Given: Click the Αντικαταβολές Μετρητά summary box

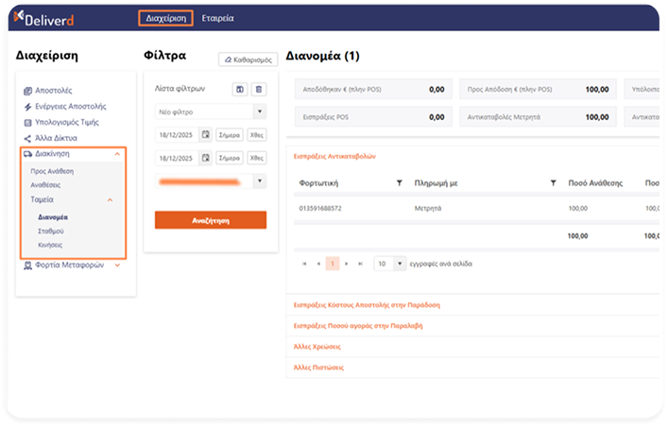Looking at the screenshot, I should pyautogui.click(x=538, y=117).
